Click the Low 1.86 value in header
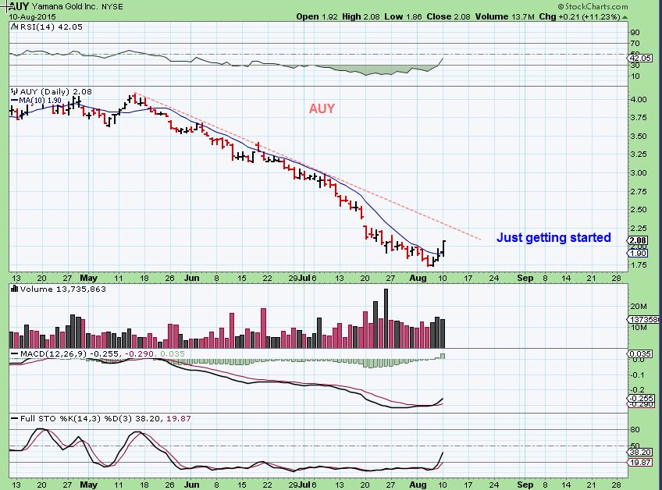The height and width of the screenshot is (490, 662). 403,17
